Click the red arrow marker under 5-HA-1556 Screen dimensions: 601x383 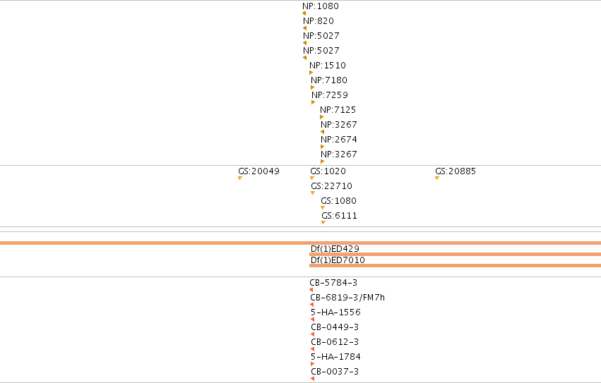click(x=312, y=320)
